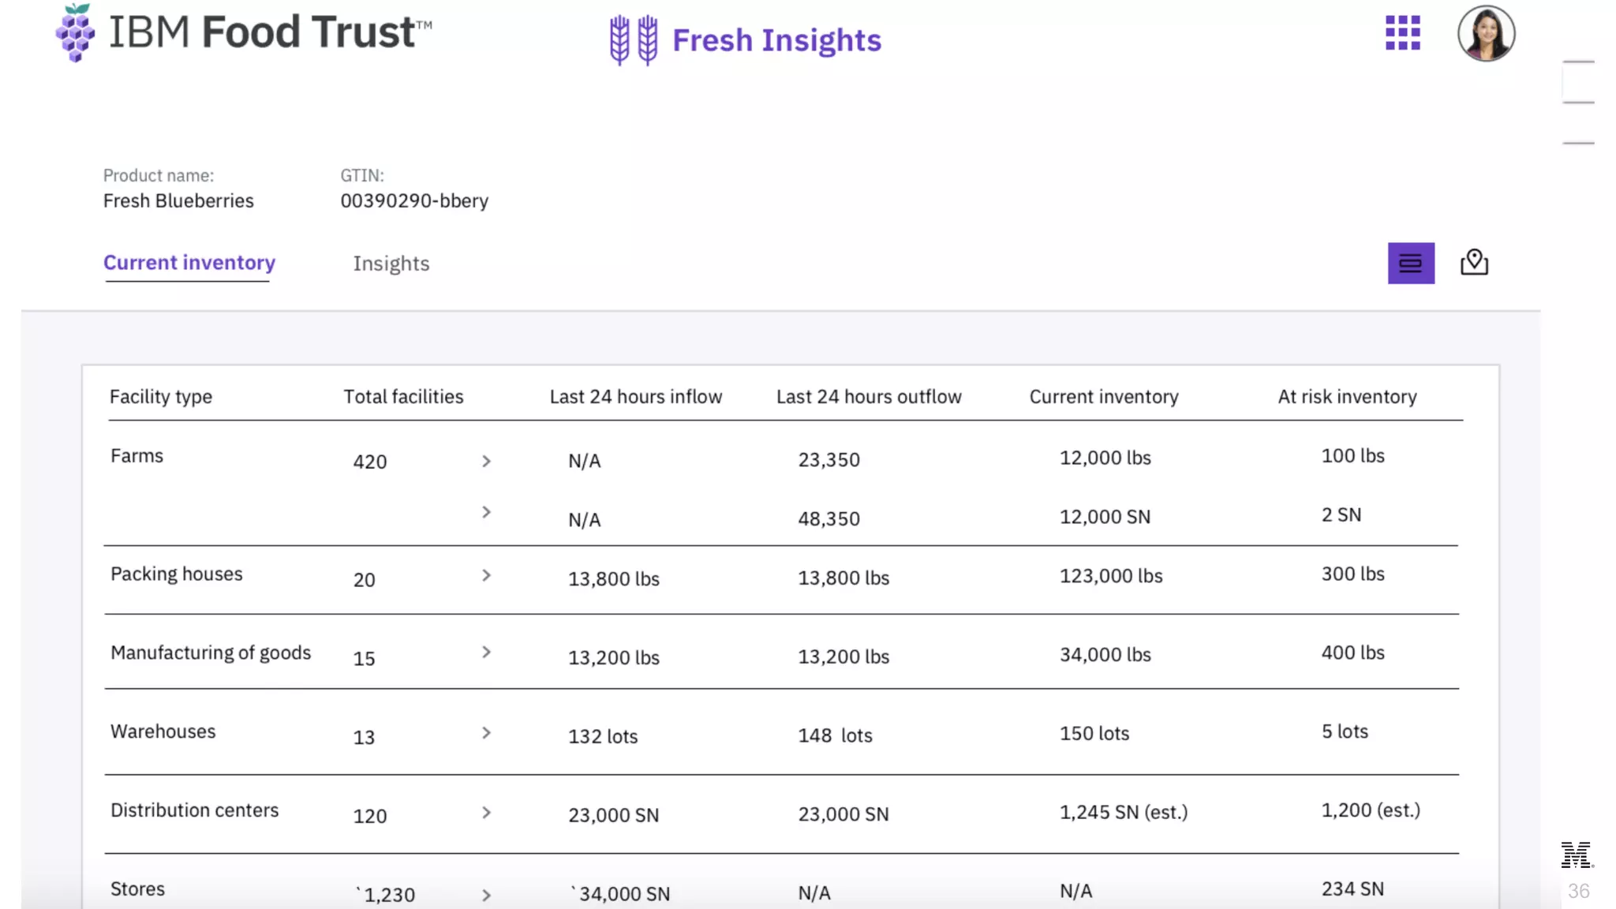Click the IBM Food Trust grape logo
The image size is (1616, 909).
coord(75,33)
